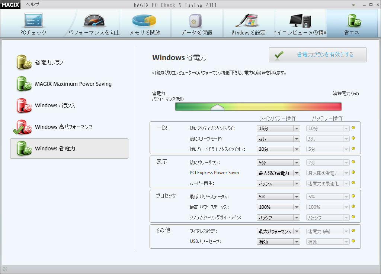Open main power ワイアレス設定 最大パフォーマンス dropdown
Image resolution: width=381 pixels, height=274 pixels.
coord(278,231)
